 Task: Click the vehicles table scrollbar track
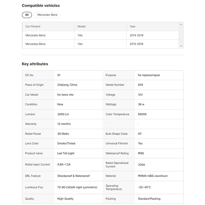tap(181, 36)
